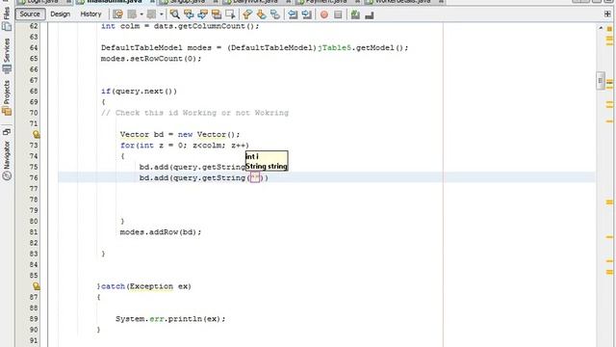The height and width of the screenshot is (347, 616).
Task: Click the Uncomment lines toolbar icon
Action: 370,14
